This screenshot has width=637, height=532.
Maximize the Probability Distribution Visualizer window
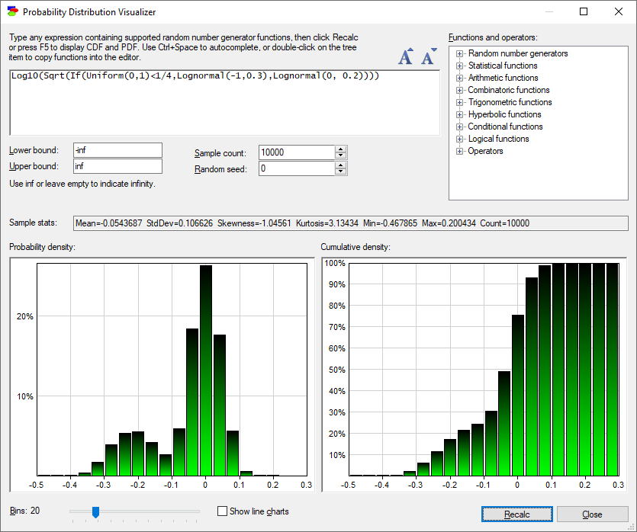tap(584, 11)
